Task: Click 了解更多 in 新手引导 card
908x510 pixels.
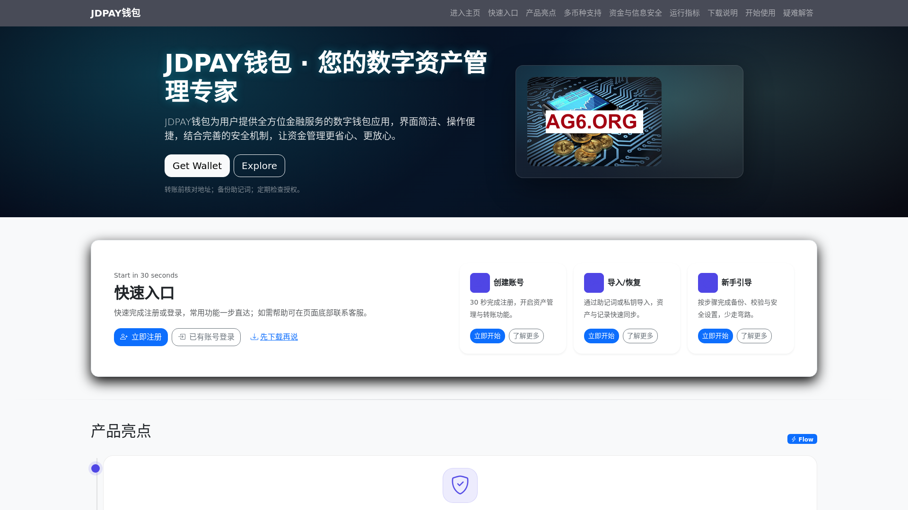Action: coord(754,336)
